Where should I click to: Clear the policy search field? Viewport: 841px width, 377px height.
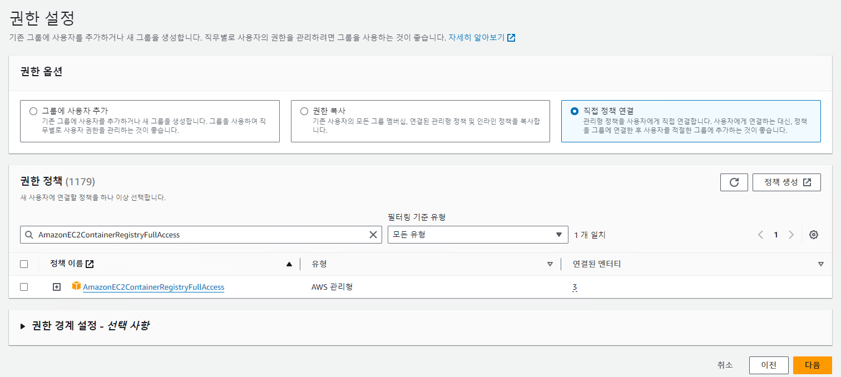(x=373, y=235)
